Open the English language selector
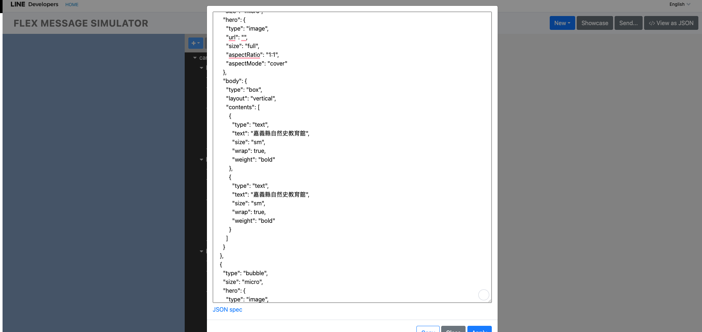The height and width of the screenshot is (332, 702). (x=679, y=4)
